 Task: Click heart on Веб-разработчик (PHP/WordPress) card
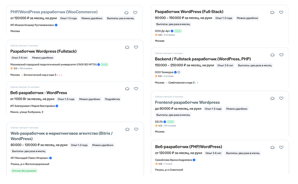pyautogui.click(x=281, y=147)
